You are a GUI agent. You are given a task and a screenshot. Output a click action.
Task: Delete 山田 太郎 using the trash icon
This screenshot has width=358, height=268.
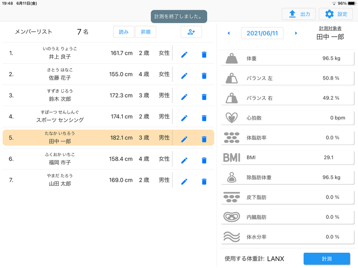point(204,181)
